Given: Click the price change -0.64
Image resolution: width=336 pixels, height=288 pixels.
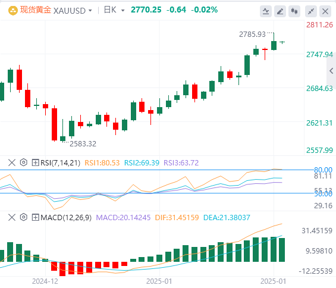Looking at the screenshot, I should (176, 10).
